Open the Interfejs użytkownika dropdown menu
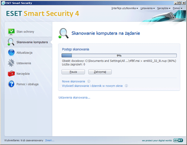This screenshot has width=187, height=145. pos(125,8)
